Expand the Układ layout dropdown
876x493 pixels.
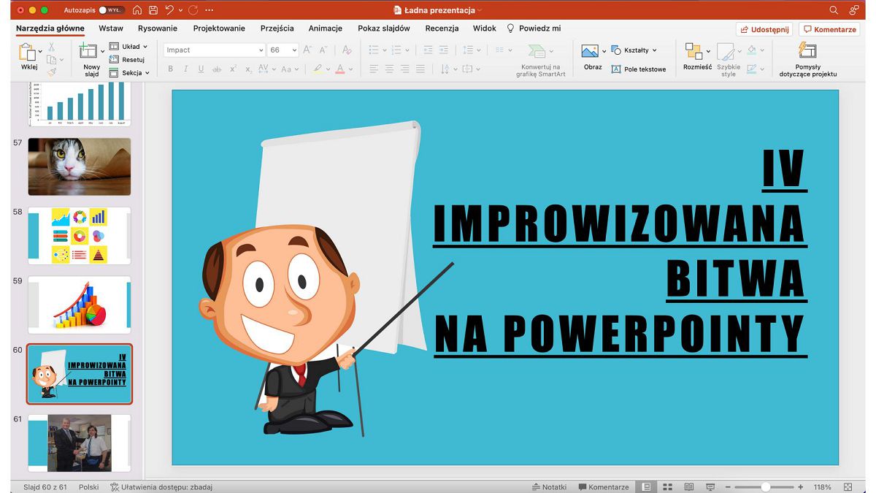click(129, 47)
